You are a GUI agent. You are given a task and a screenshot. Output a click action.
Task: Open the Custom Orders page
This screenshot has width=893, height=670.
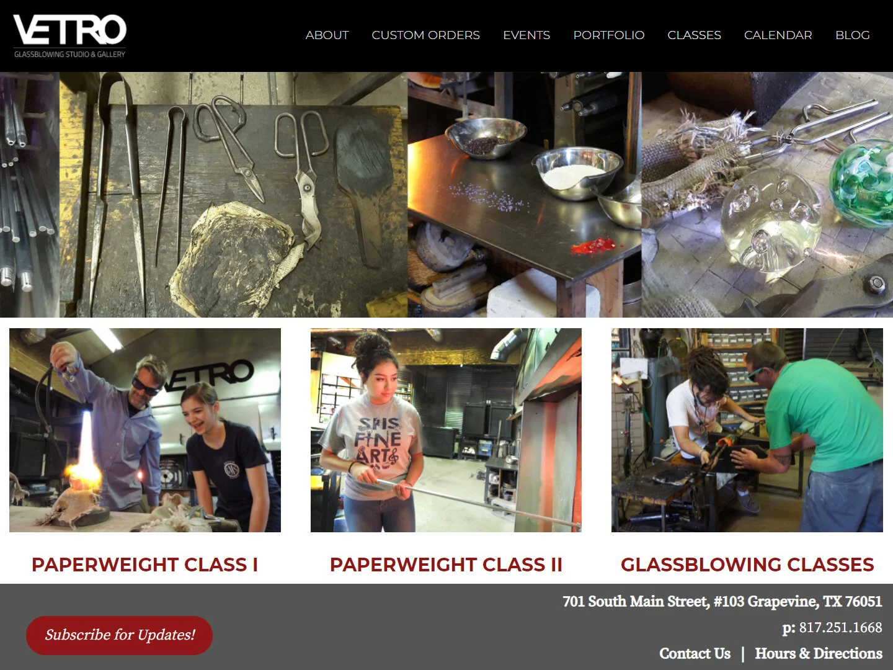(425, 35)
